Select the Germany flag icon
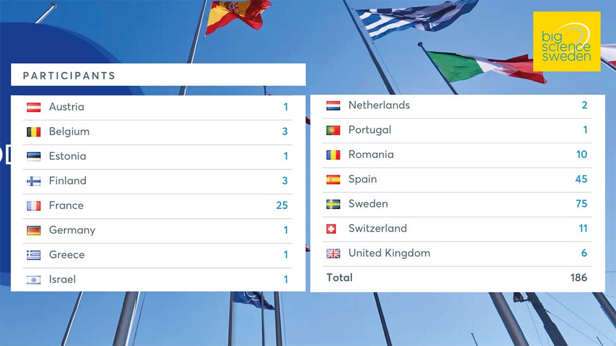The height and width of the screenshot is (346, 616). [34, 230]
